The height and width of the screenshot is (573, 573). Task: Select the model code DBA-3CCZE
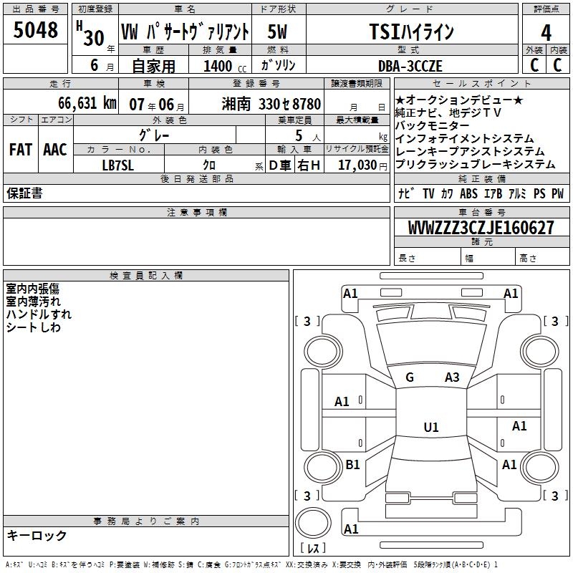[410, 66]
